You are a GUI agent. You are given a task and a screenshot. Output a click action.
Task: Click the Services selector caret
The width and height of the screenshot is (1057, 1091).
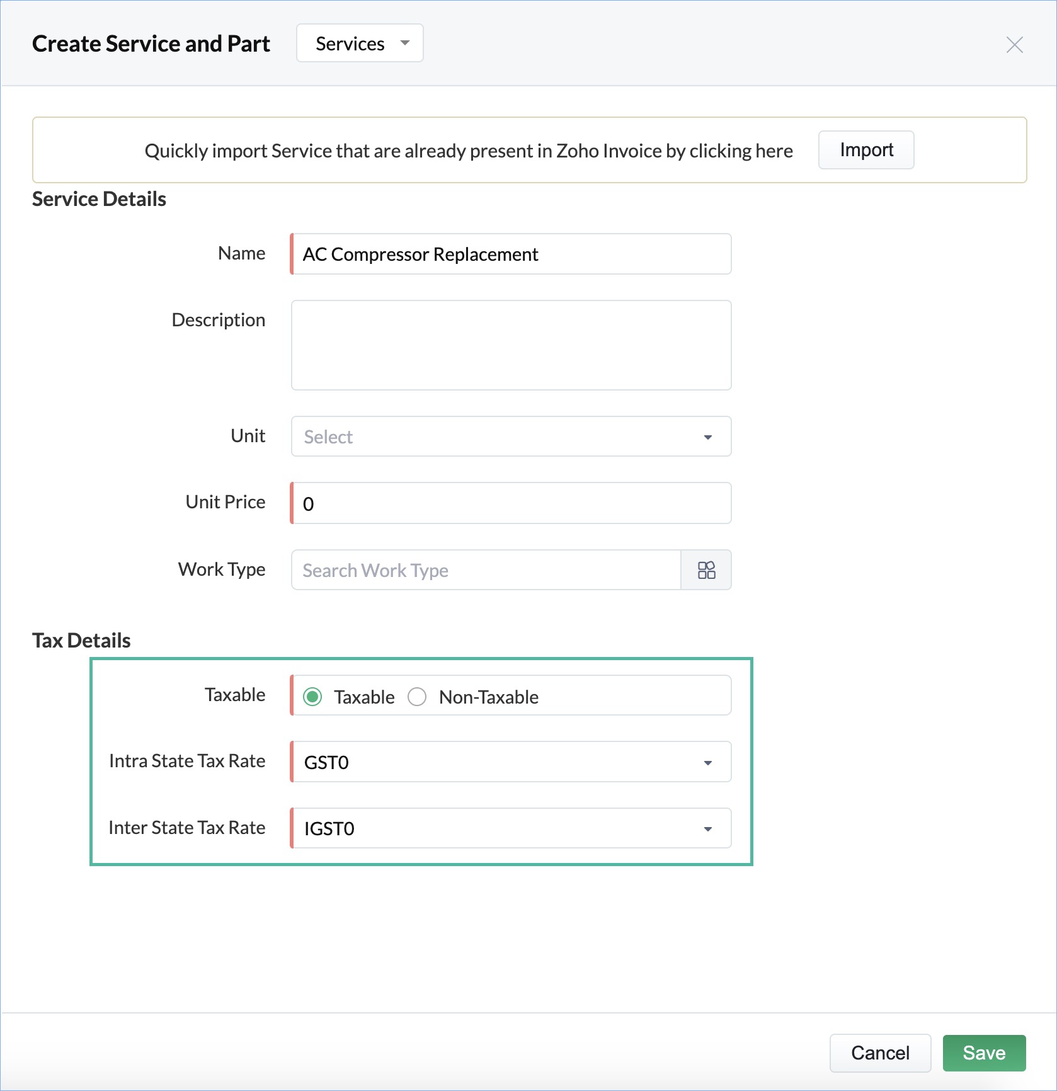click(x=405, y=43)
